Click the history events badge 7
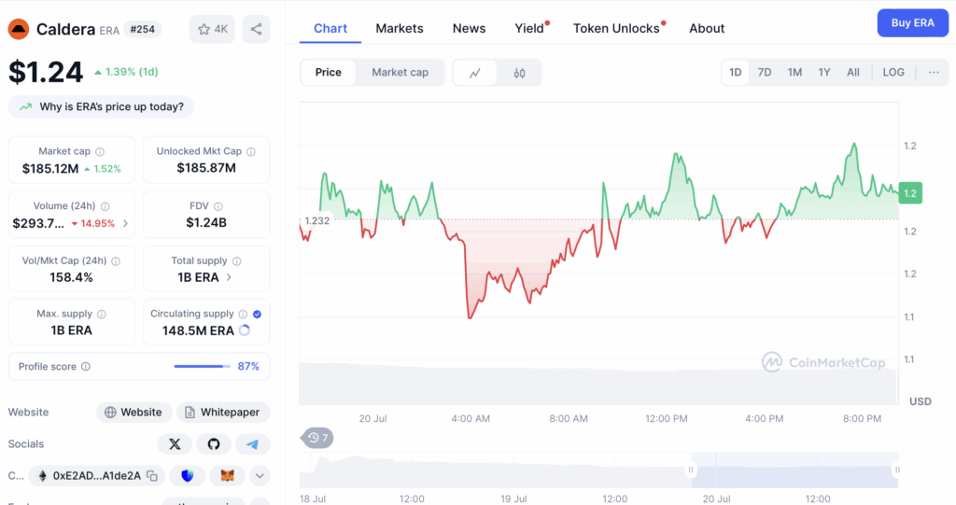The image size is (956, 505). pyautogui.click(x=317, y=437)
